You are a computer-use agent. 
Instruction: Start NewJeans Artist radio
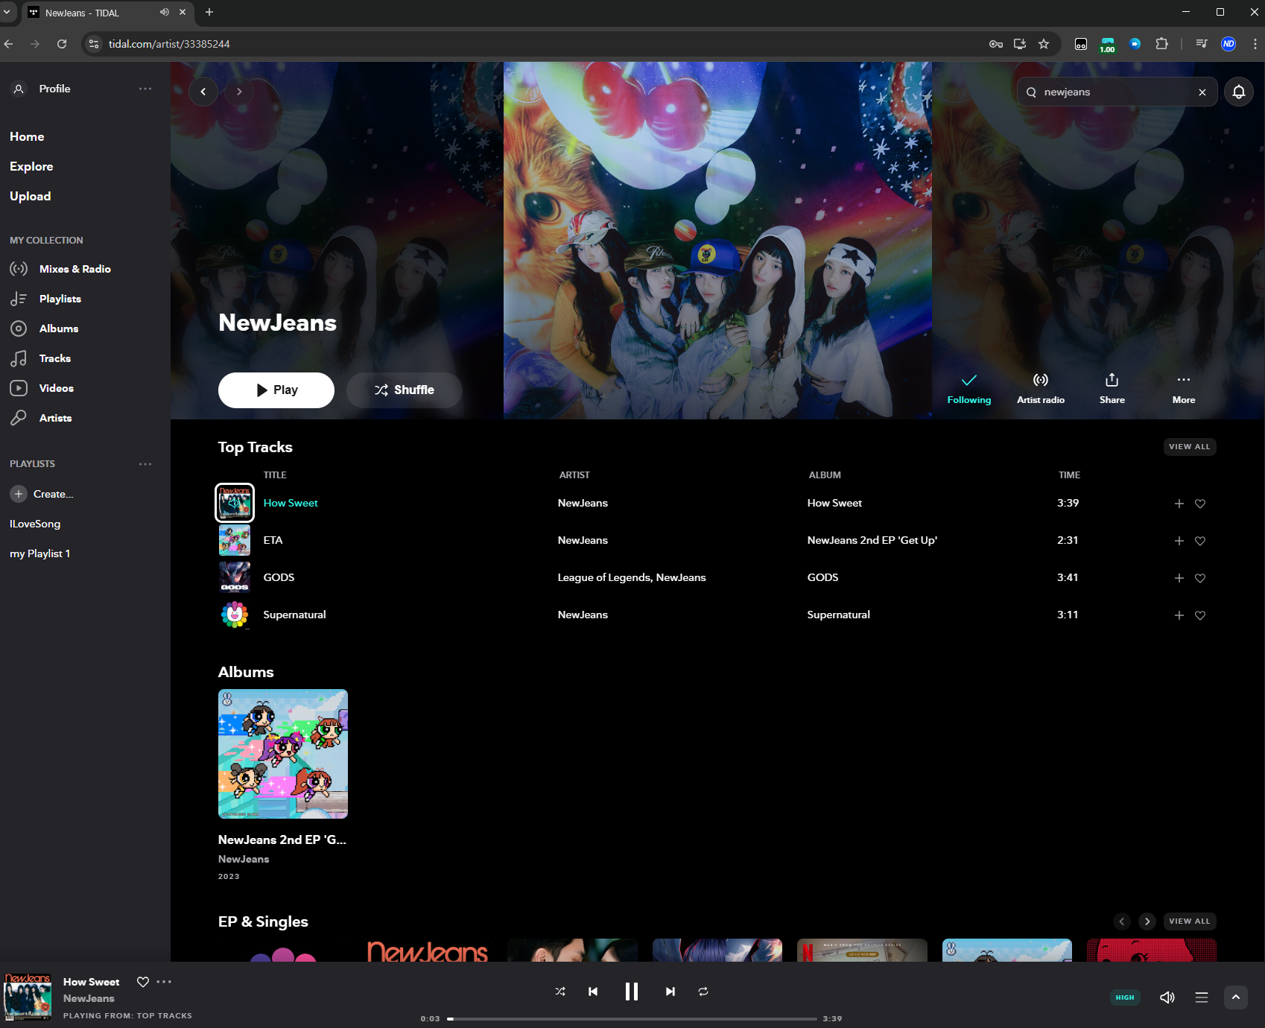[x=1040, y=389]
